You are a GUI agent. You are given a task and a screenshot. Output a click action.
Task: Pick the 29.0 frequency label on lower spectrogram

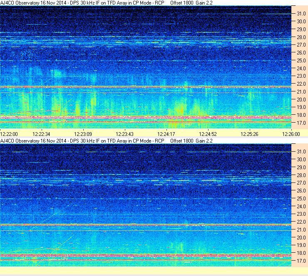[301, 168]
